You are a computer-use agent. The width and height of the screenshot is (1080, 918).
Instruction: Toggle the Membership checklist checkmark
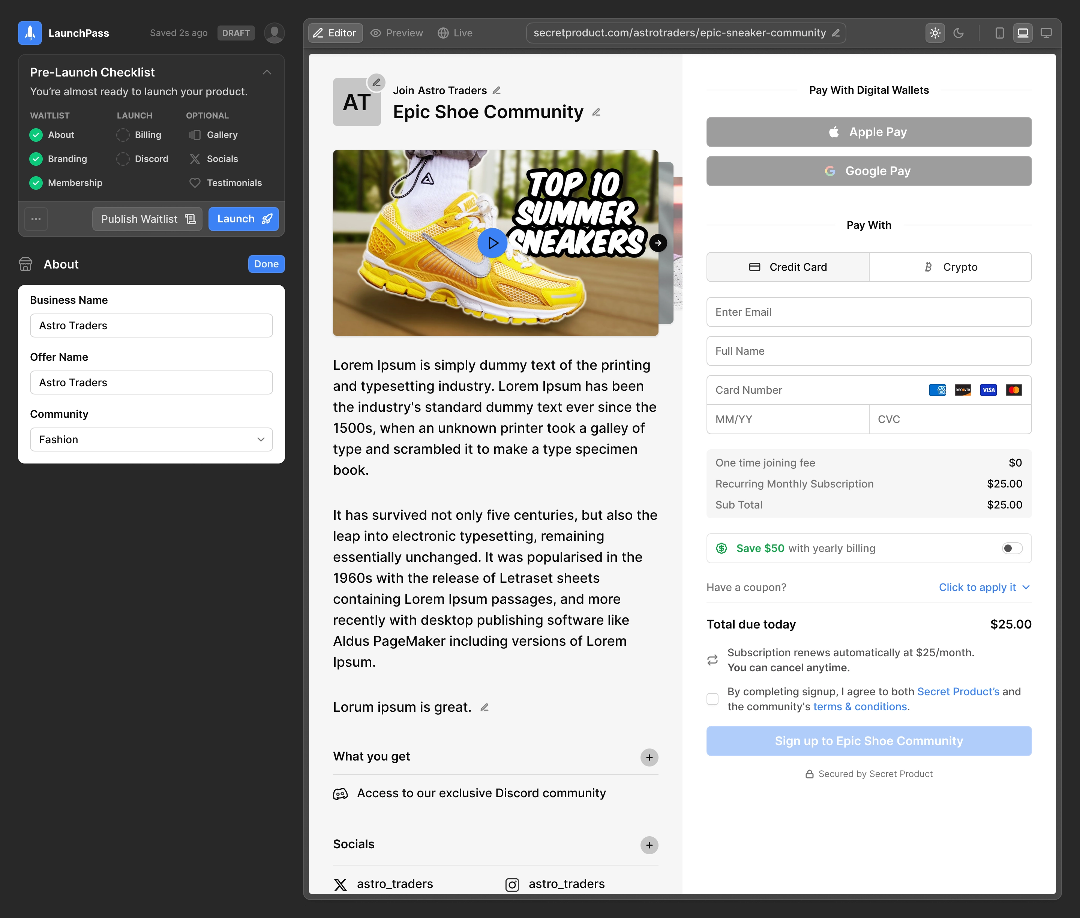coord(36,183)
